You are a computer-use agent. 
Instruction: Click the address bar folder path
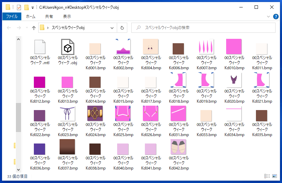68,28
